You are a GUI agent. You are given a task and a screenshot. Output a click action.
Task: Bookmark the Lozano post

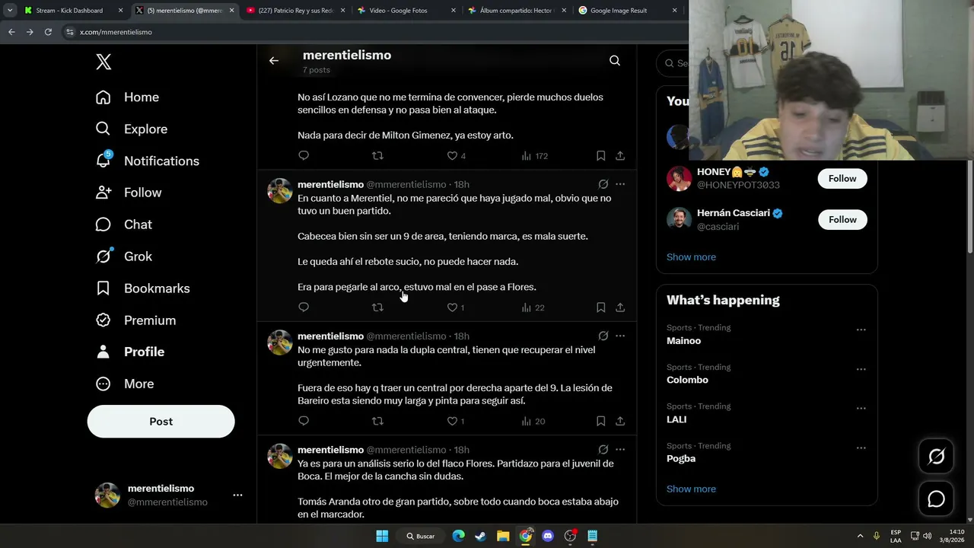tap(600, 156)
